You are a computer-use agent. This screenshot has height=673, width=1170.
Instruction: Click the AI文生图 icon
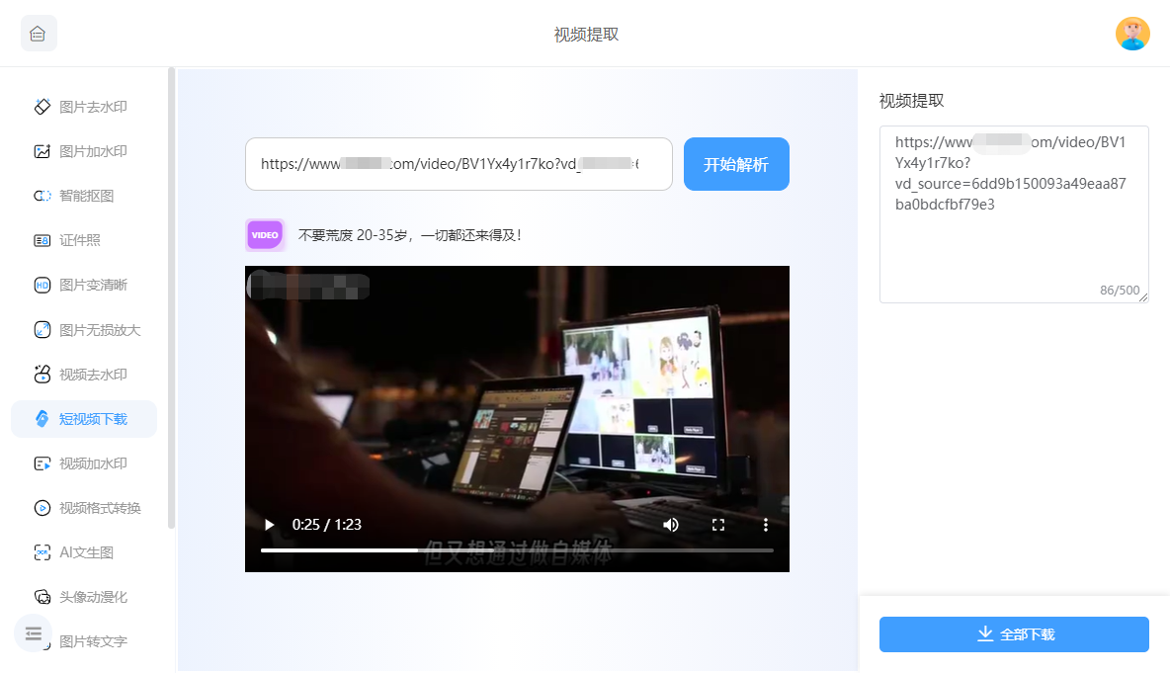tap(42, 552)
